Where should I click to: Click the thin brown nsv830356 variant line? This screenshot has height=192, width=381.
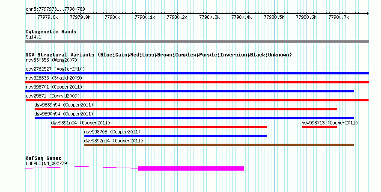pyautogui.click(x=197, y=64)
